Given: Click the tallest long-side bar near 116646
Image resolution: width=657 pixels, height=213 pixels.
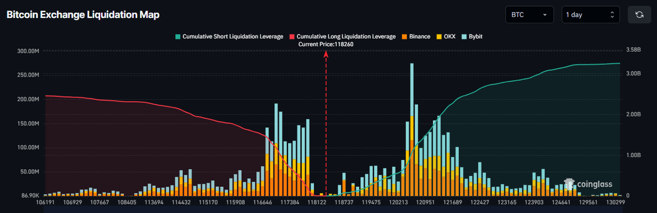Looking at the screenshot, I should [276, 149].
